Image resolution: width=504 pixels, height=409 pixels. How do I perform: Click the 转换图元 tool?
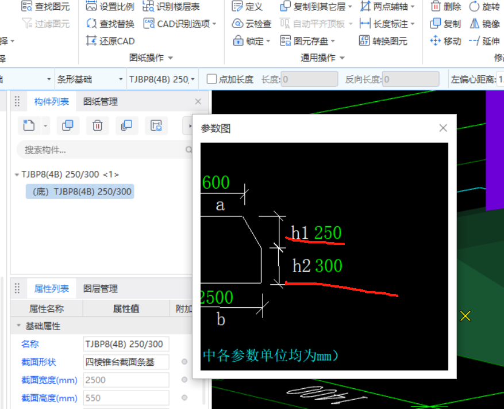[383, 41]
